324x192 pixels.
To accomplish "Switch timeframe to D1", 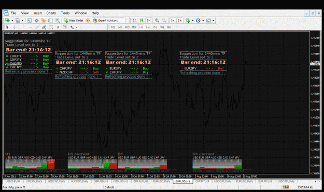I will pyautogui.click(x=155, y=27).
